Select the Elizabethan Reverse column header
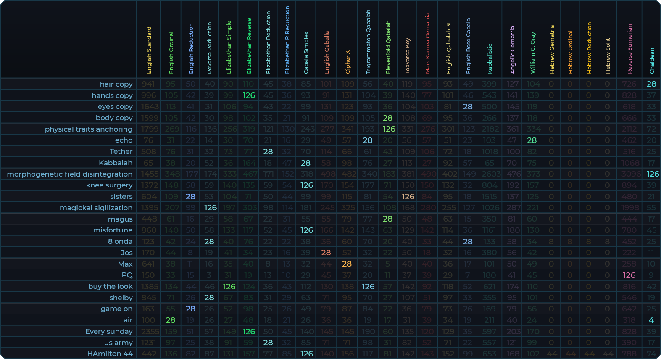Viewport: 661px width, 359px height. coord(249,46)
